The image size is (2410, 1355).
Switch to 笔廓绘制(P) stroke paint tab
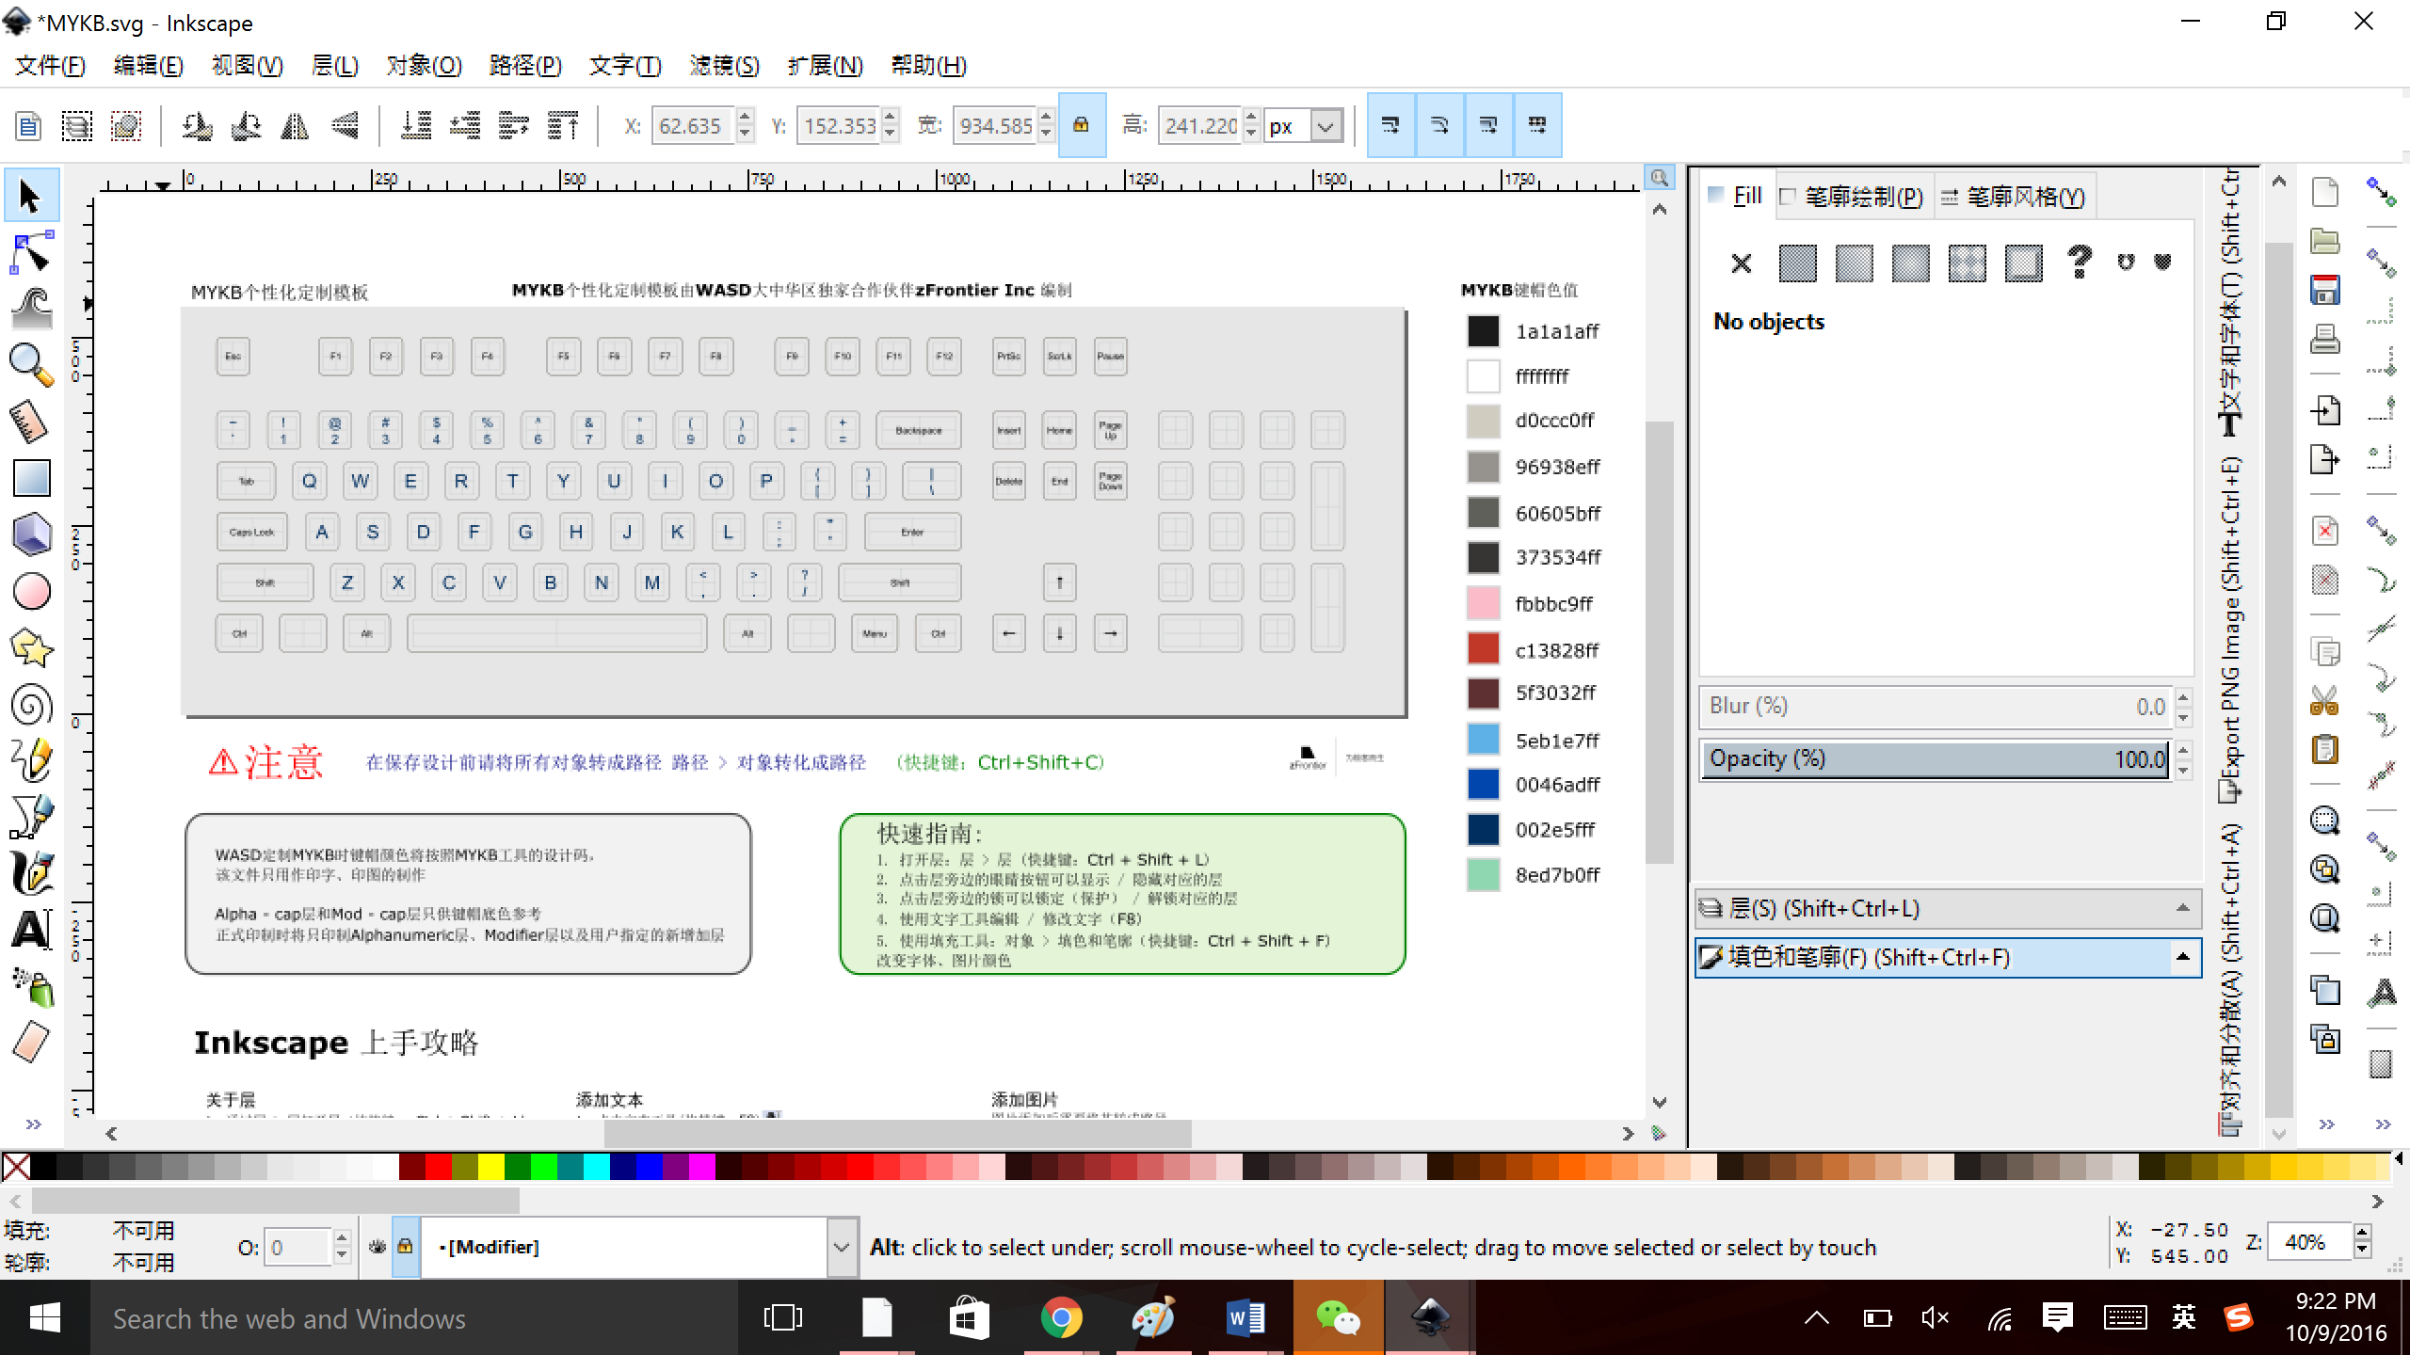pos(1853,196)
